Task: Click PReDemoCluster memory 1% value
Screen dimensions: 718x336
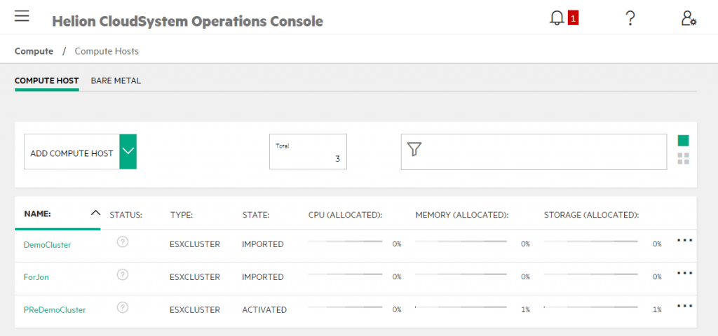Action: click(525, 310)
